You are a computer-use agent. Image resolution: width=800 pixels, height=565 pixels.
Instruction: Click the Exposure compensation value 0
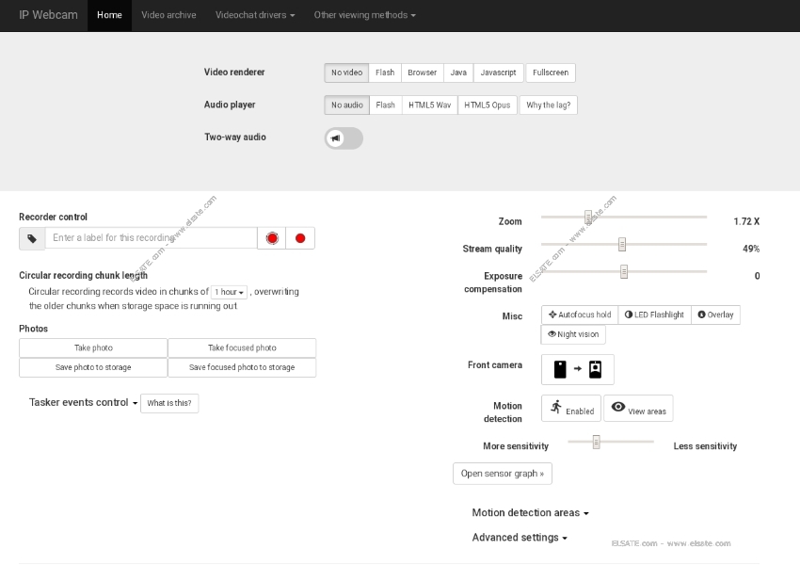(757, 276)
